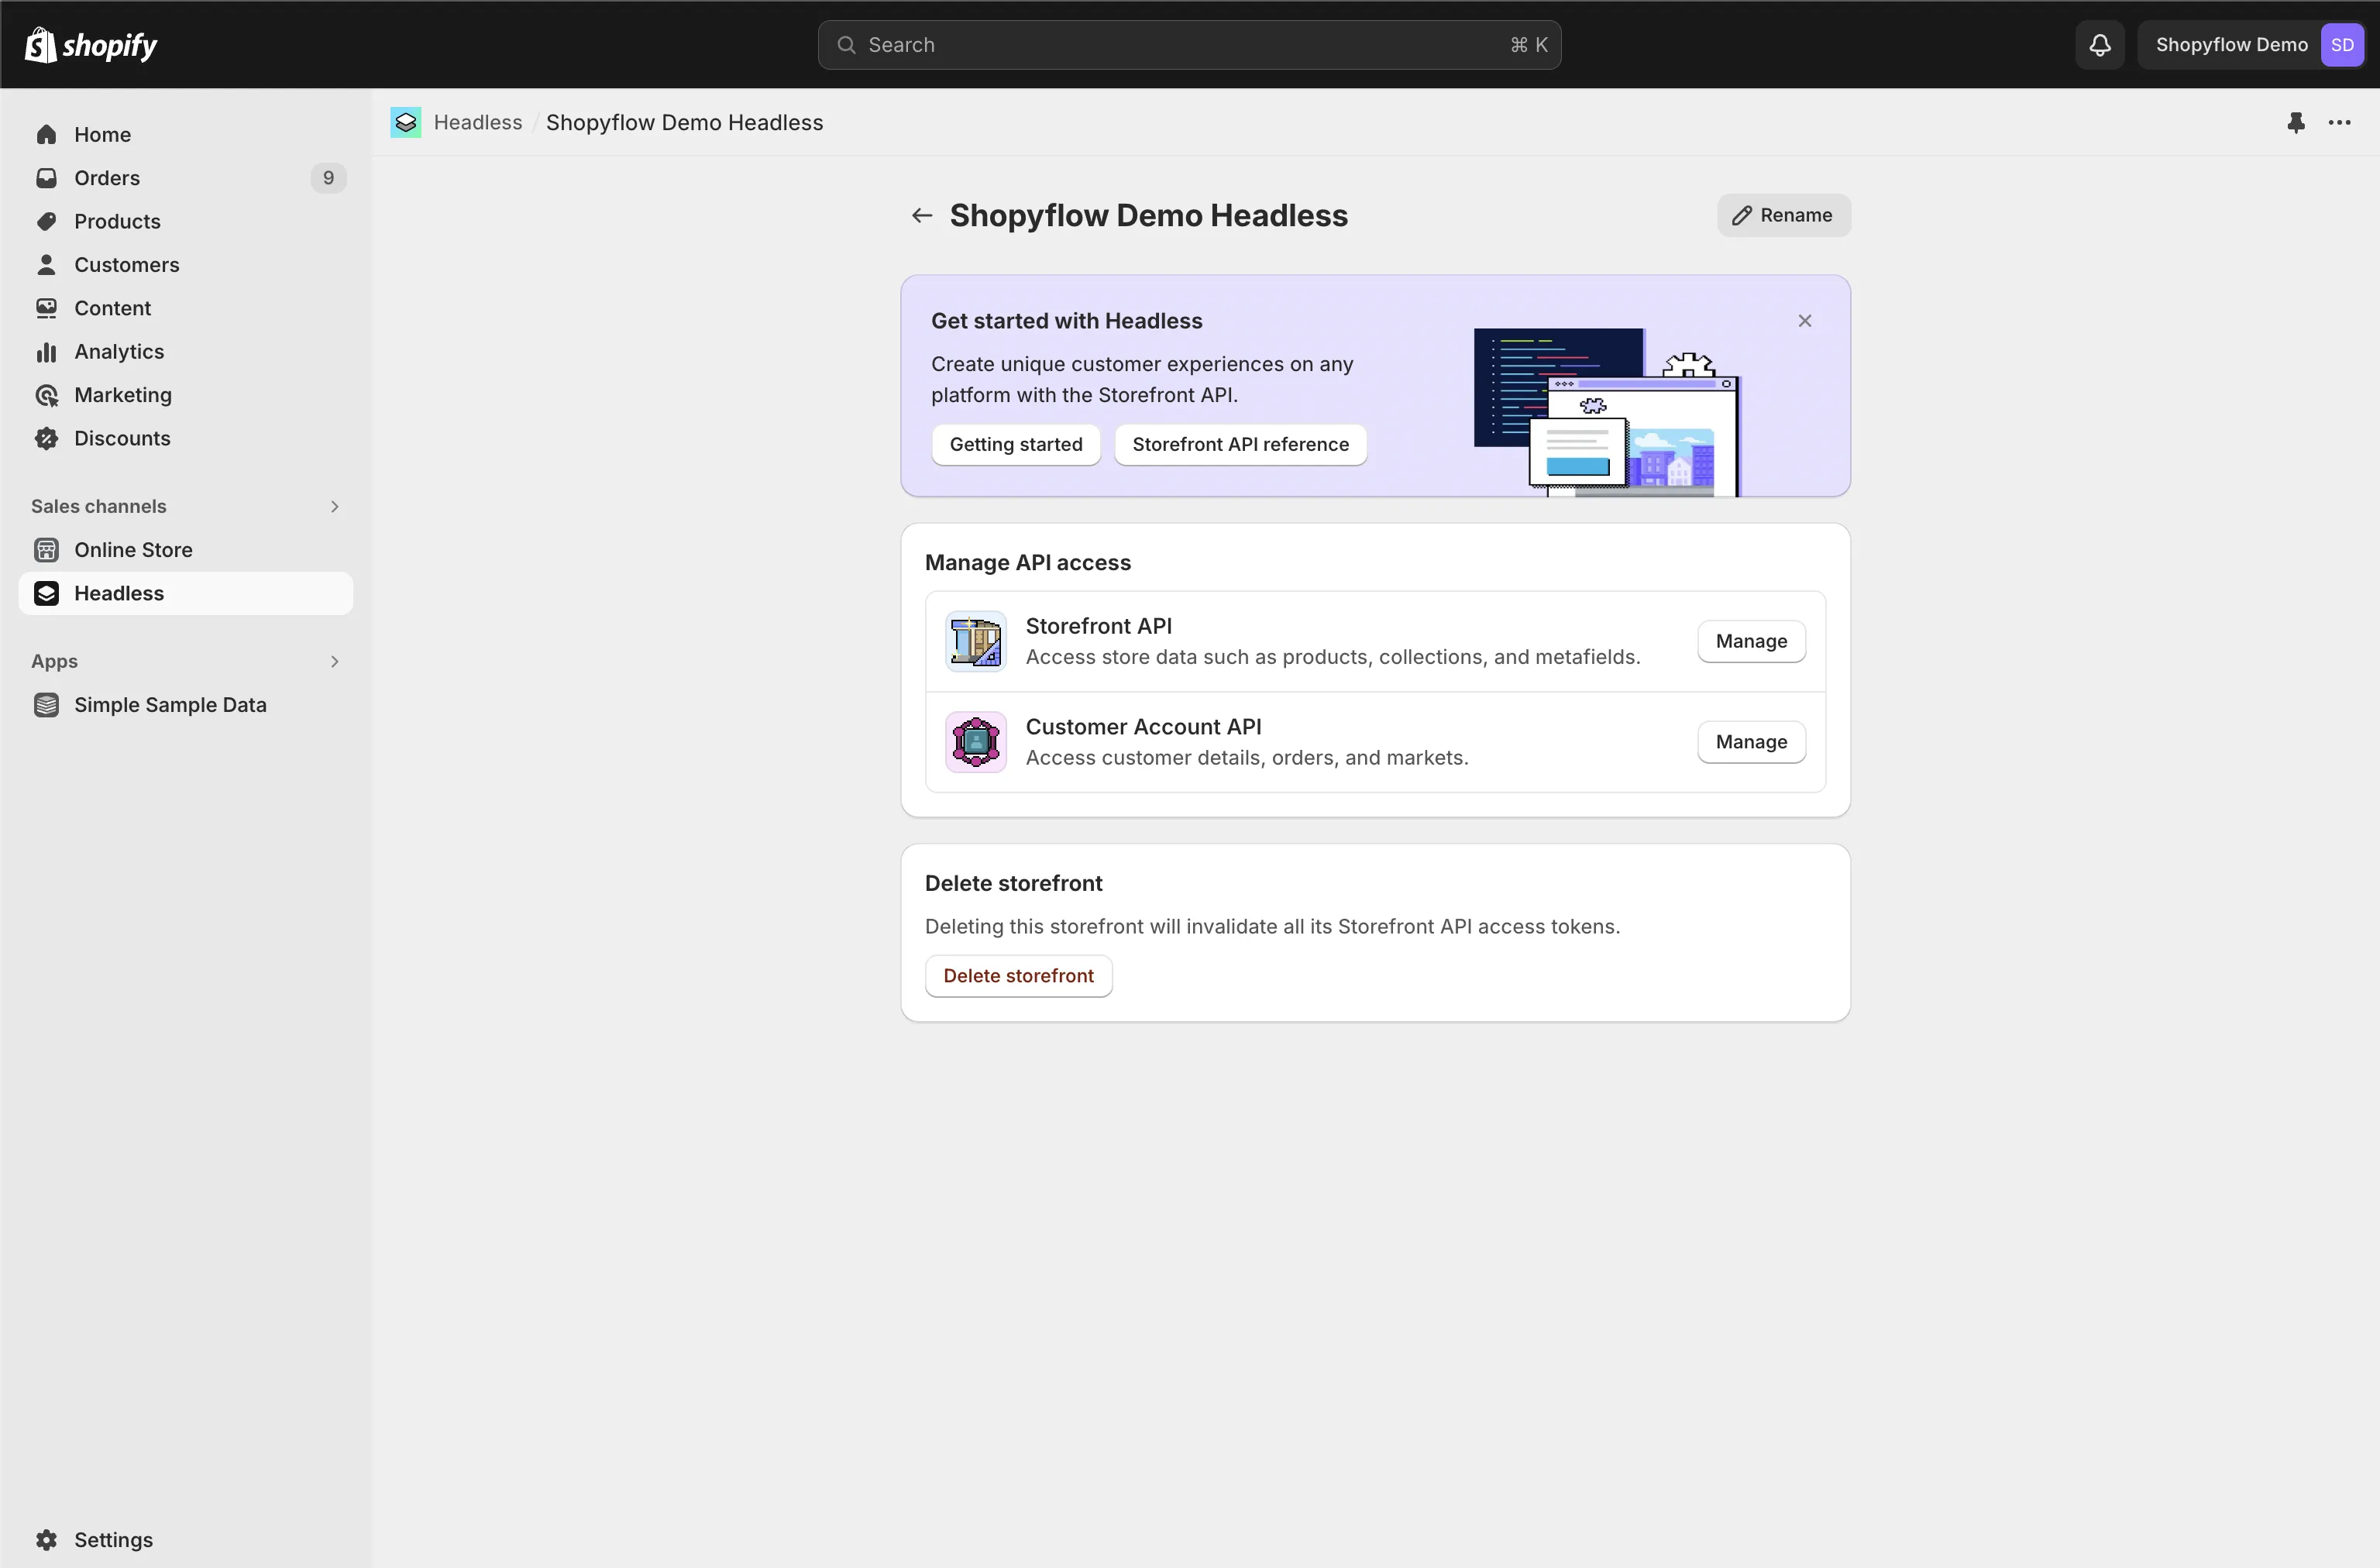2380x1568 pixels.
Task: Open Settings at the sidebar bottom
Action: point(186,1540)
